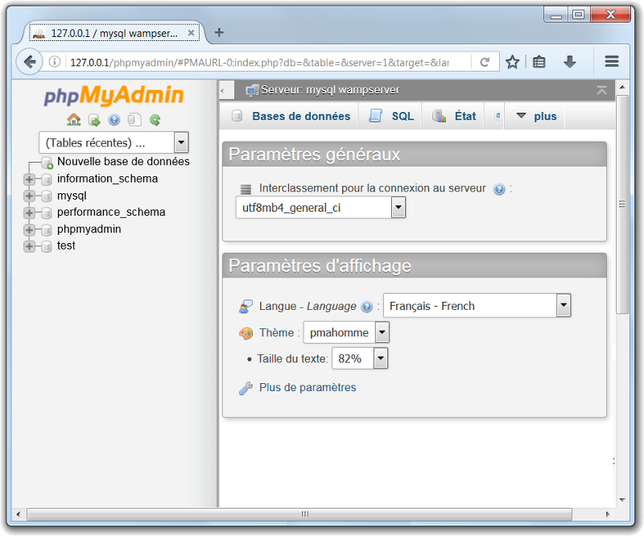
Task: Click help icon beside Interclassement label
Action: tap(499, 189)
